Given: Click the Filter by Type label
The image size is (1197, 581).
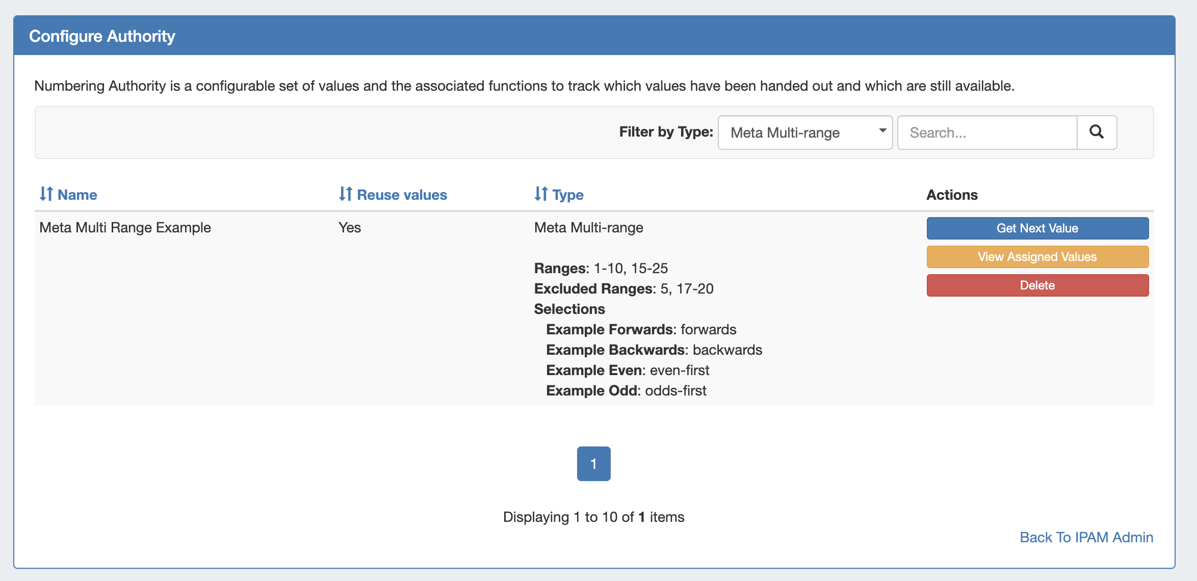Looking at the screenshot, I should [666, 132].
